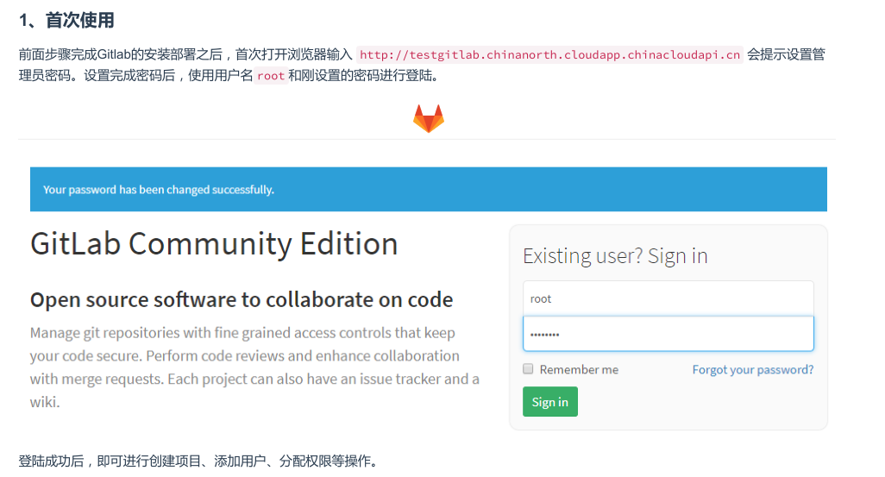Open the Forgot your password link
Screen dimensions: 885x477
tap(752, 370)
